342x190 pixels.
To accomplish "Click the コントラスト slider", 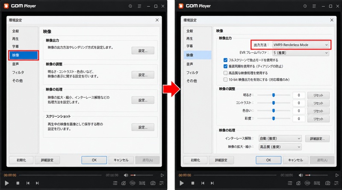I will coord(274,103).
